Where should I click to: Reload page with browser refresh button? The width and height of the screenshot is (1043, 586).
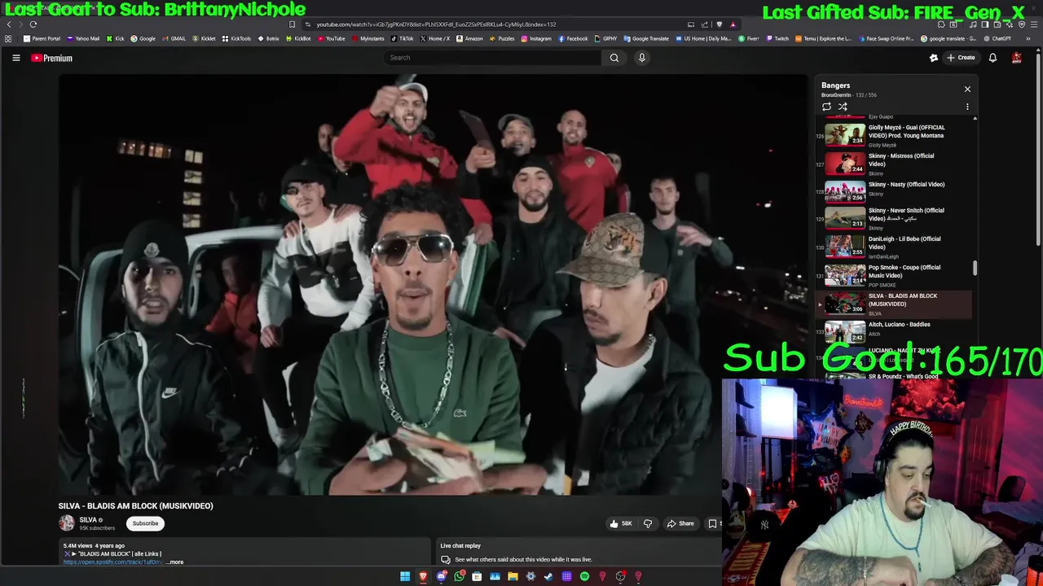[x=33, y=24]
